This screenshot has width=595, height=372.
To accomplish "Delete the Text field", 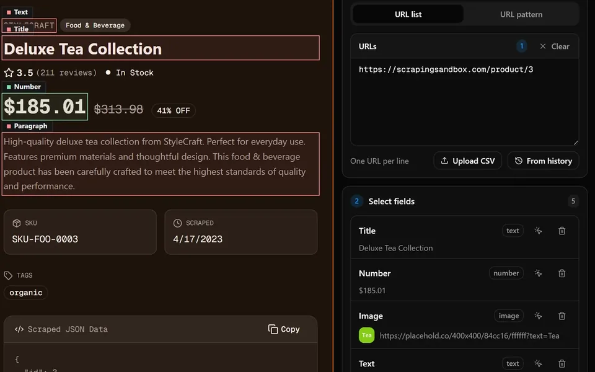I will tap(562, 363).
